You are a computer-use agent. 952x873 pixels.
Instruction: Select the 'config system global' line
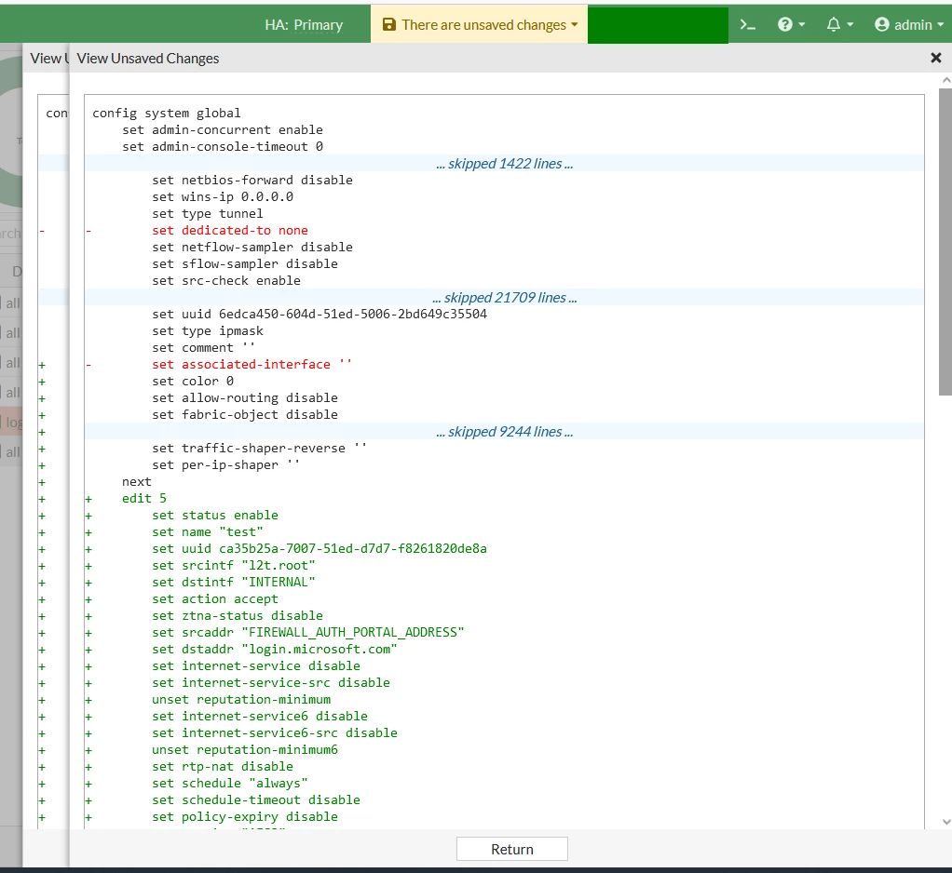[x=167, y=113]
